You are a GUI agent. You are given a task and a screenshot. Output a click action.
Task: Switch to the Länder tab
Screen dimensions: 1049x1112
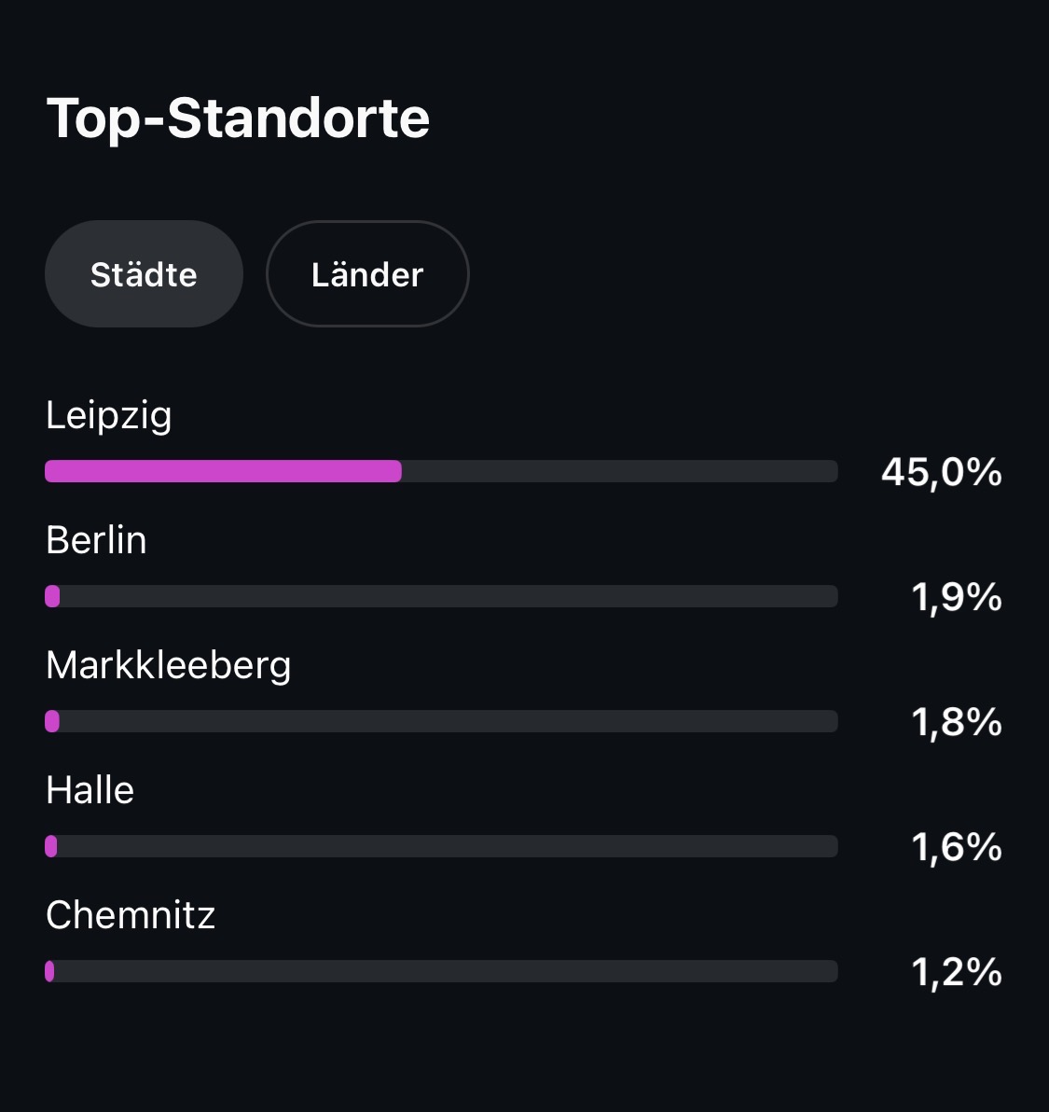pos(367,274)
